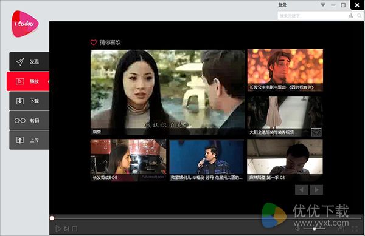Click the 登录 login link
This screenshot has width=365, height=236.
tap(282, 5)
